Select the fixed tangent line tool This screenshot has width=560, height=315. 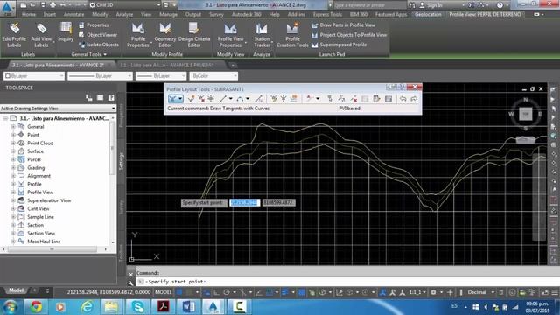[223, 99]
